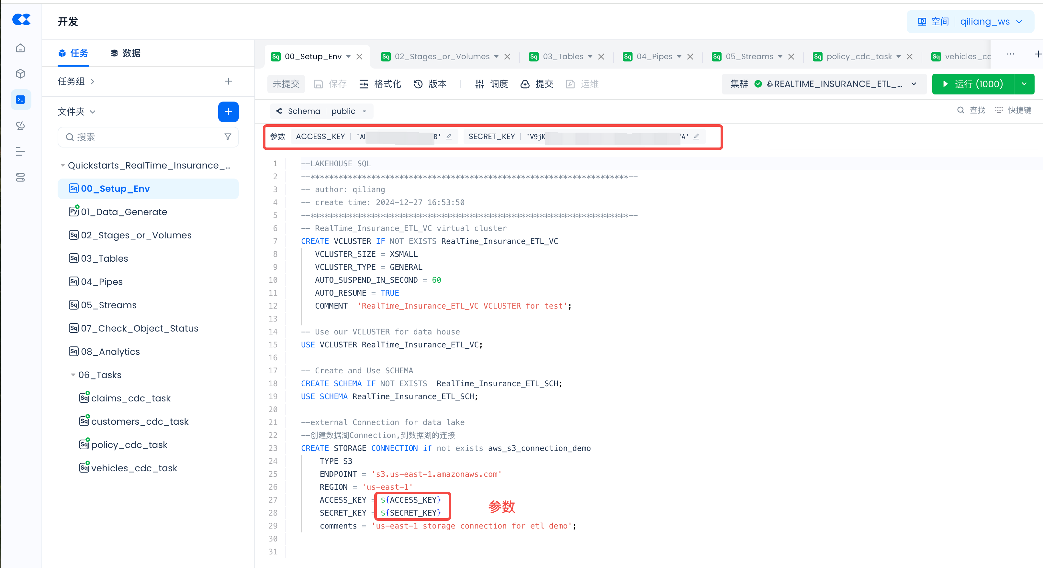The image size is (1043, 568).
Task: Click the blue plus new file button
Action: [228, 112]
